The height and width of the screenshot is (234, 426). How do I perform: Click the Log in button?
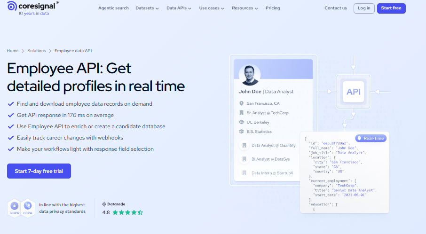click(364, 8)
